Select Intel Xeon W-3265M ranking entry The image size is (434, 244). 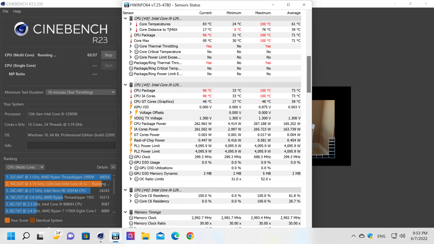pos(58,191)
